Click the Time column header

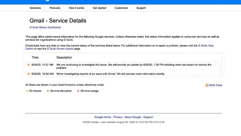[x=35, y=57]
